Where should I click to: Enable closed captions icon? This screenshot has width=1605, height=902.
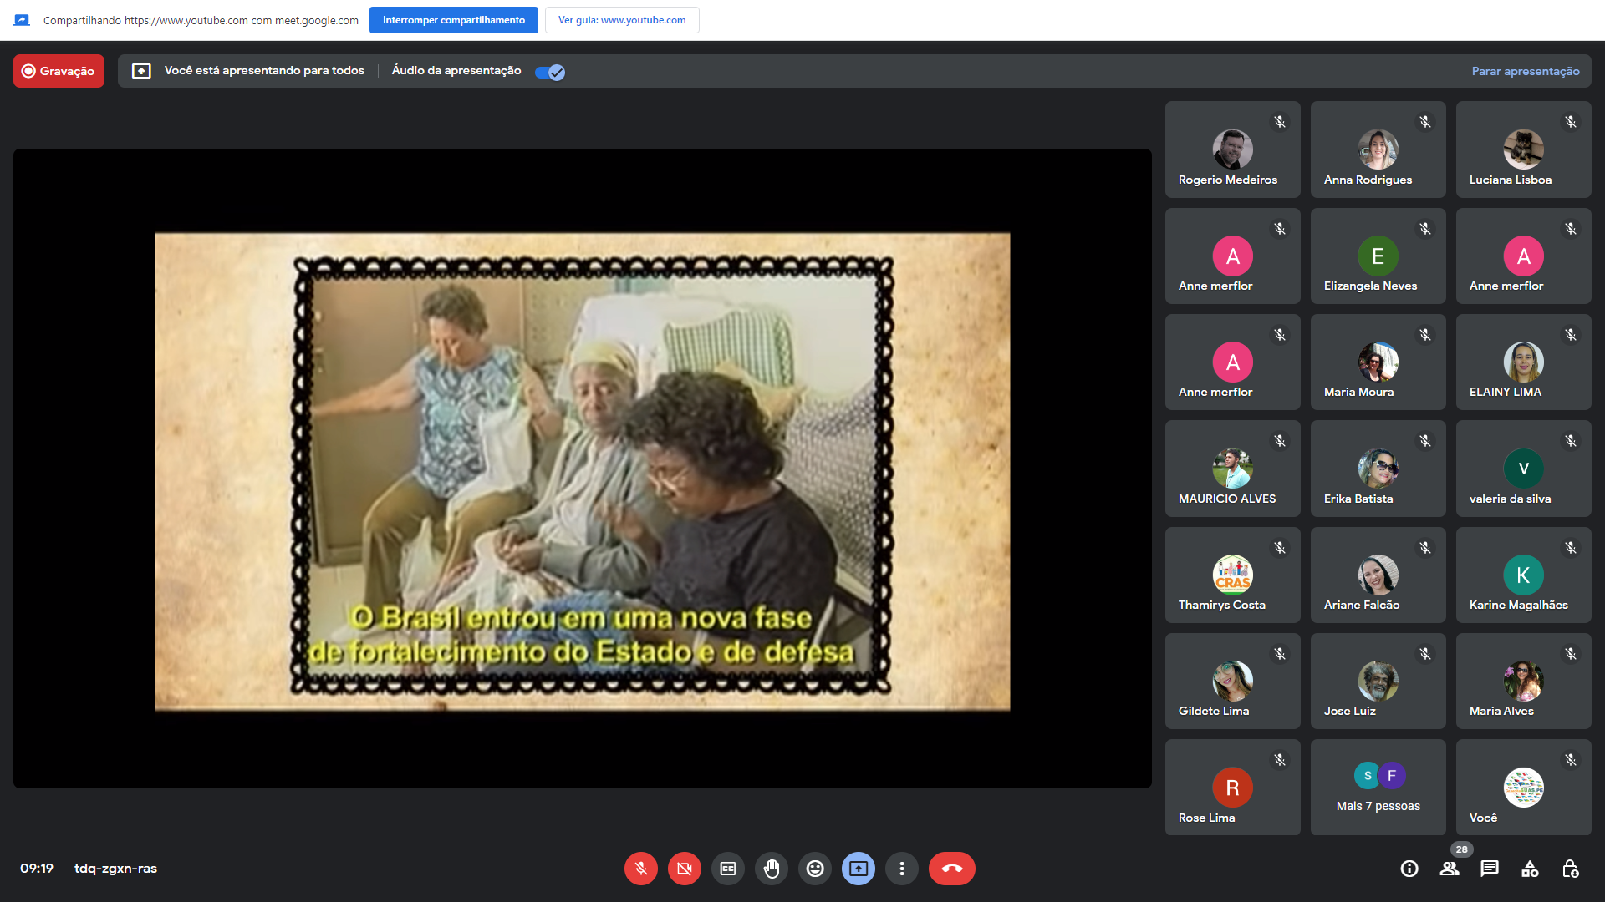[x=727, y=869]
